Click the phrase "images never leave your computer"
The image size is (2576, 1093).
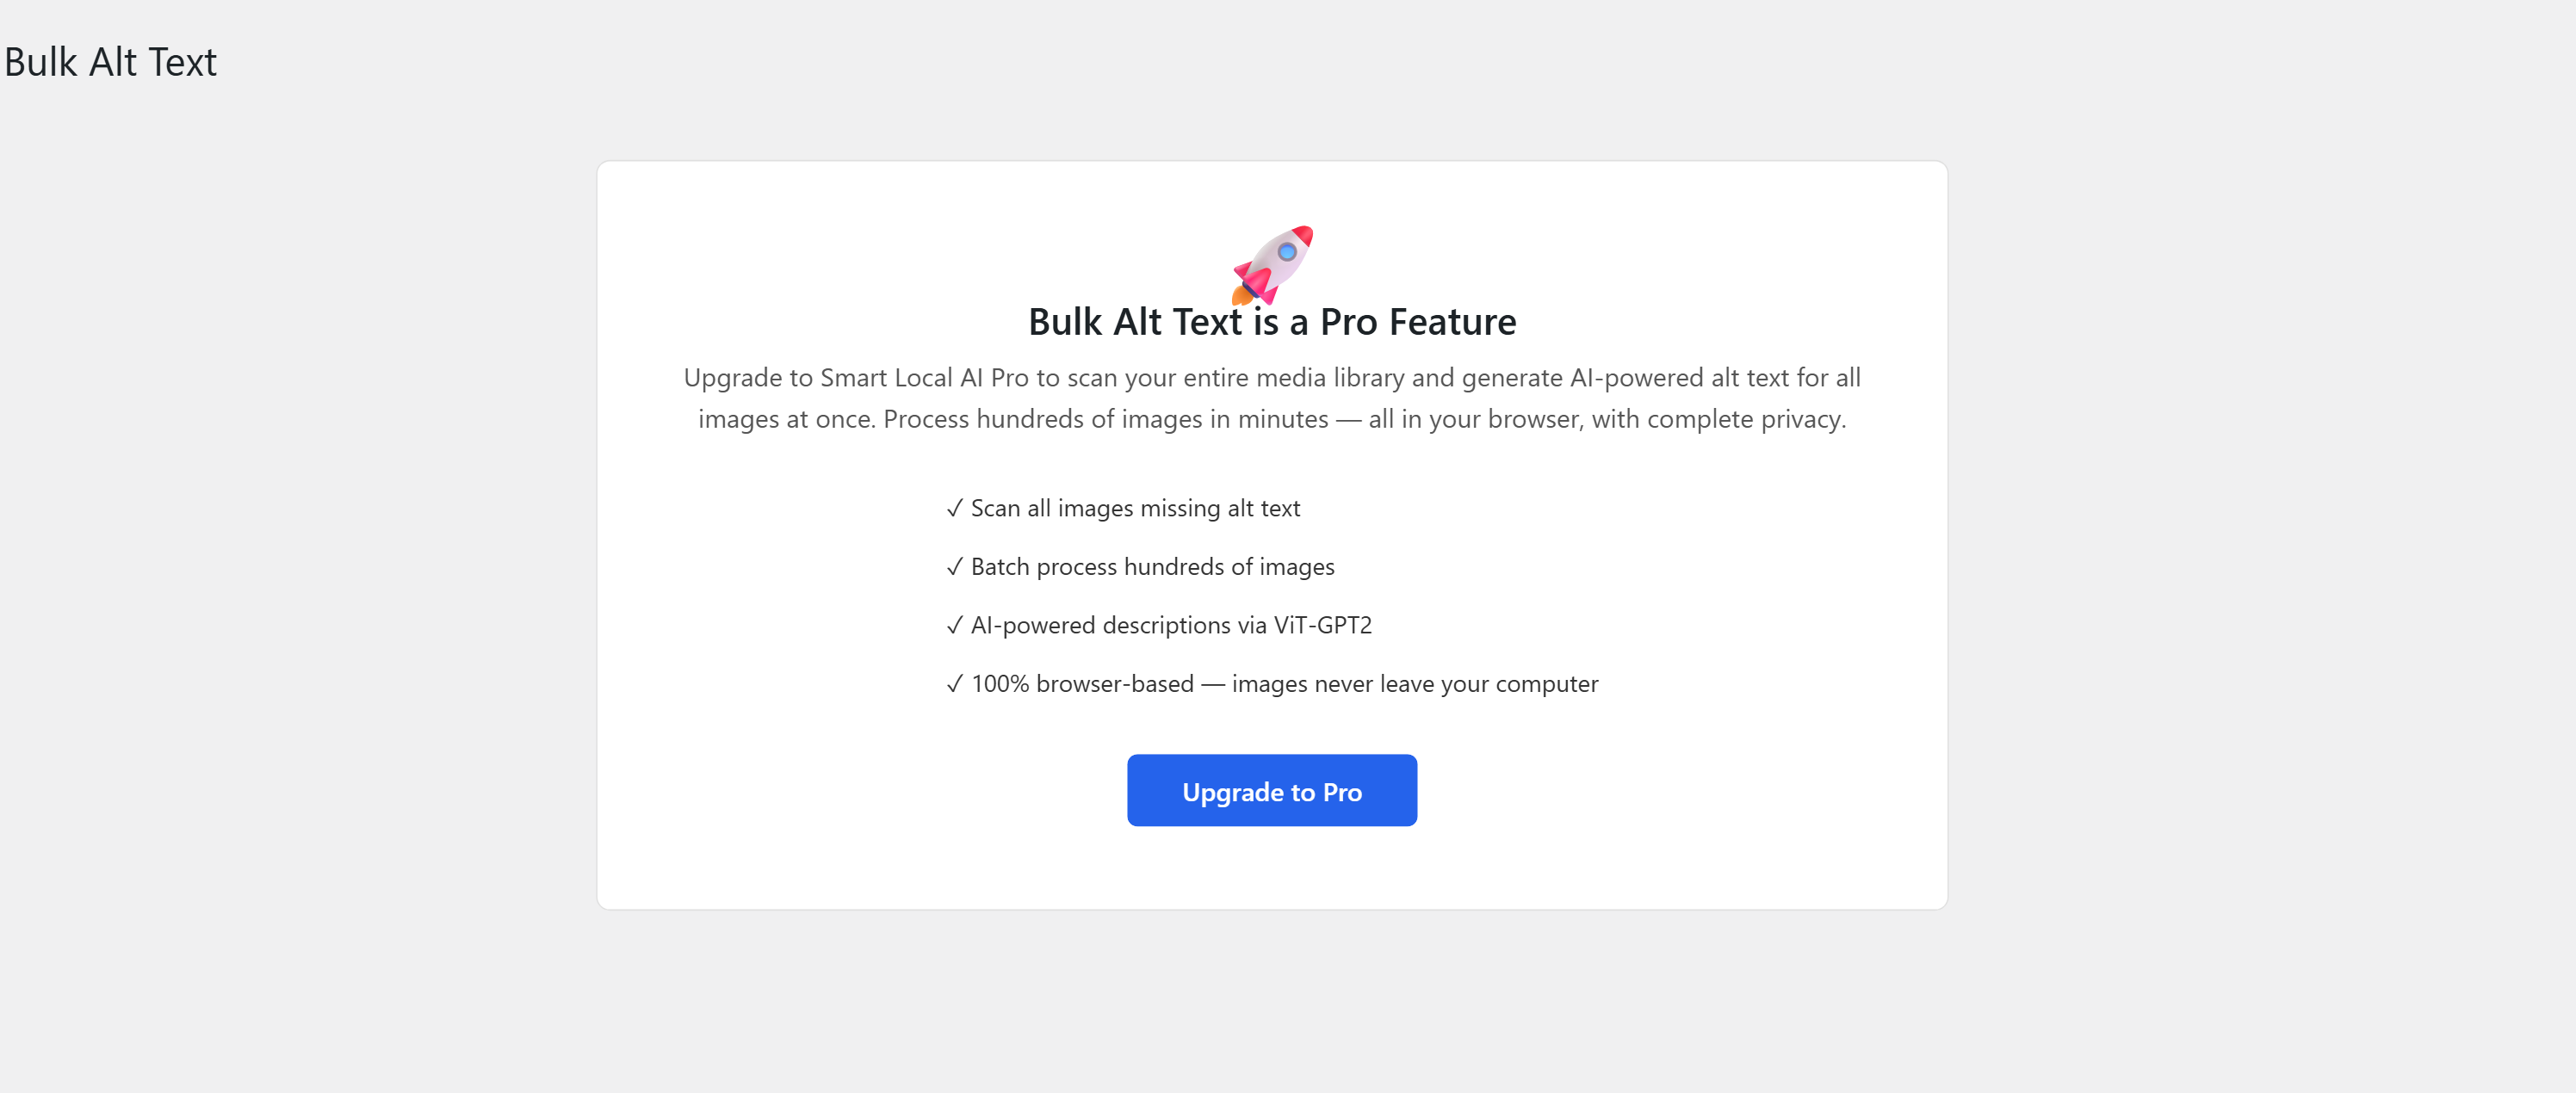click(1414, 684)
